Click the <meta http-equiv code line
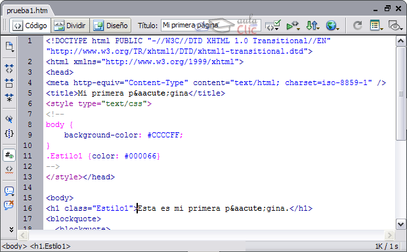The image size is (407, 252). point(216,82)
